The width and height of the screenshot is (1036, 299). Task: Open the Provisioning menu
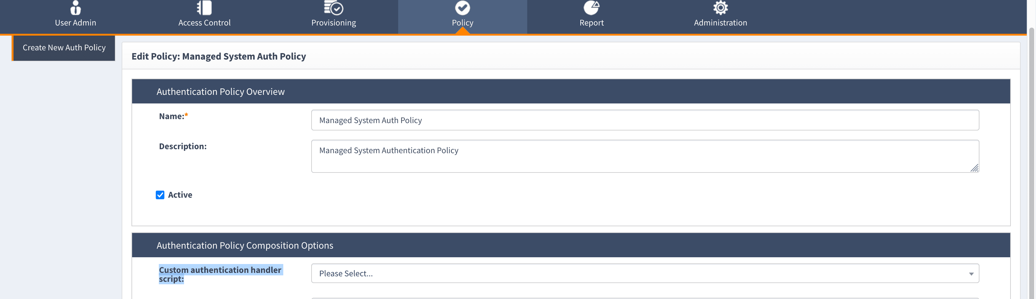point(333,17)
